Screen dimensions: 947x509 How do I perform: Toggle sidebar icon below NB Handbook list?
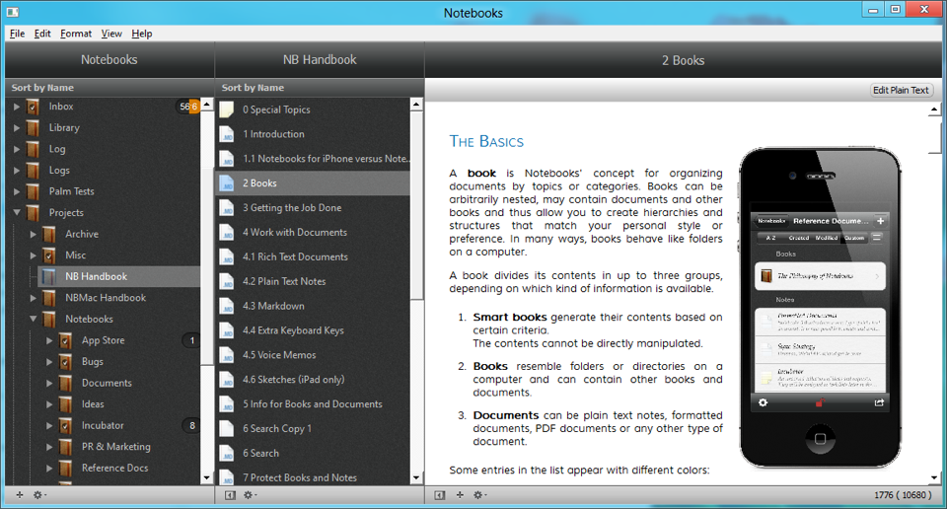(230, 495)
